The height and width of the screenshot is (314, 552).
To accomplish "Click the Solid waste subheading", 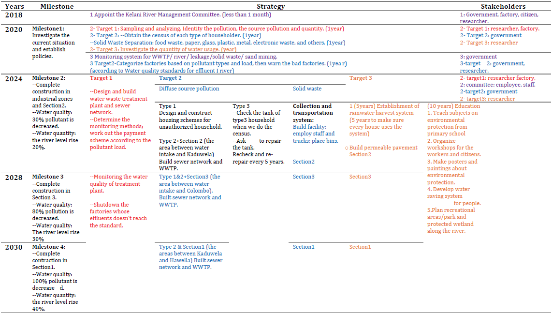I will point(307,89).
